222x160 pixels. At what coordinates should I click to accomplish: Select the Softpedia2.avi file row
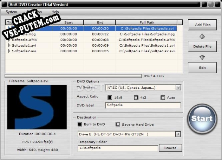coord(91,51)
